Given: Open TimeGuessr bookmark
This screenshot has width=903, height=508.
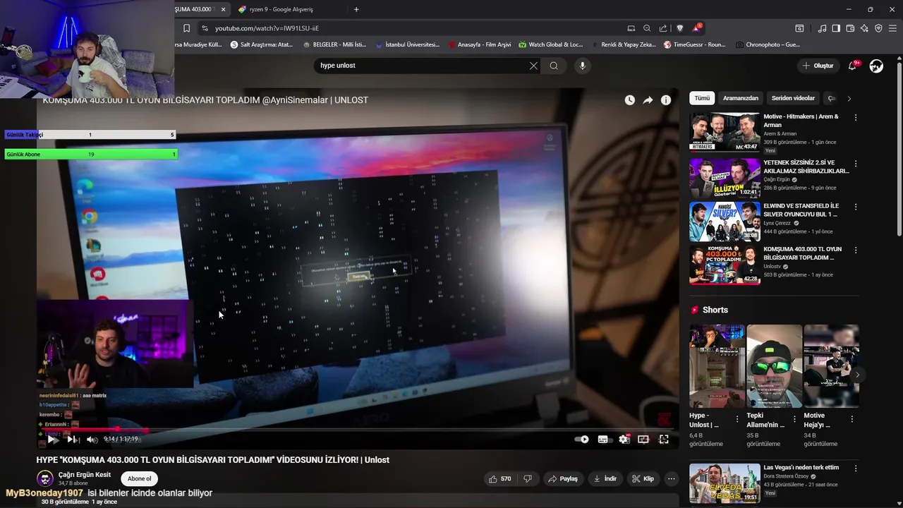Looking at the screenshot, I should click(x=694, y=44).
